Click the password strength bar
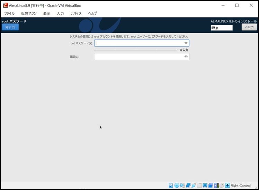Screen dimensions: 259x190 (136, 50)
